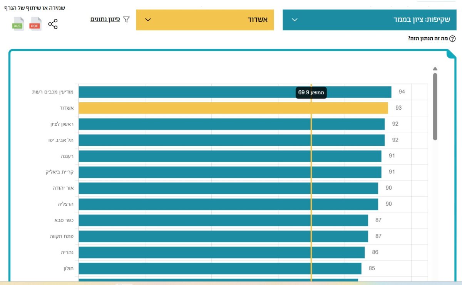Click the scrollbar up arrow

435,69
